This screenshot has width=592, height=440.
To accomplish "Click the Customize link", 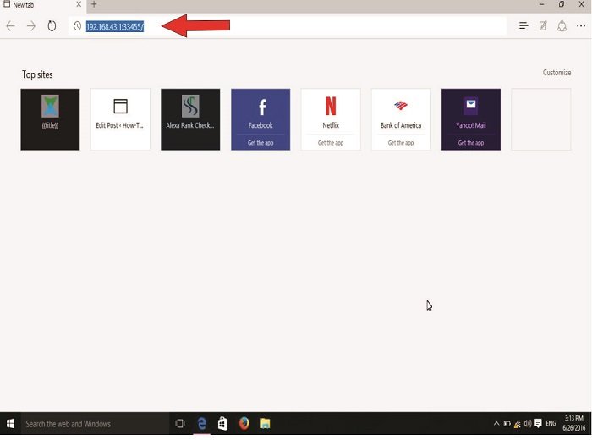I will (556, 73).
